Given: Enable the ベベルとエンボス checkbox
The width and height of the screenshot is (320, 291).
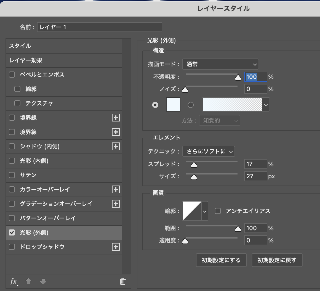Looking at the screenshot, I should point(12,75).
